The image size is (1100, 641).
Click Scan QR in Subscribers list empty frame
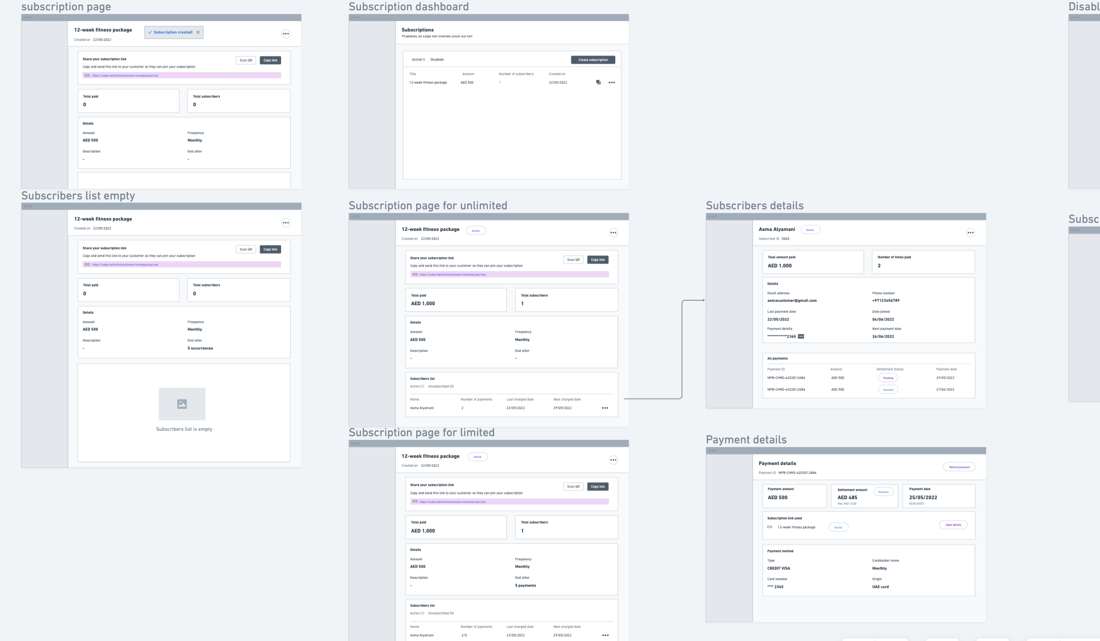(x=245, y=249)
